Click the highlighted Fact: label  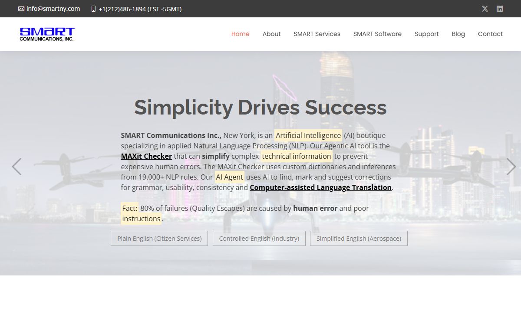pyautogui.click(x=129, y=208)
